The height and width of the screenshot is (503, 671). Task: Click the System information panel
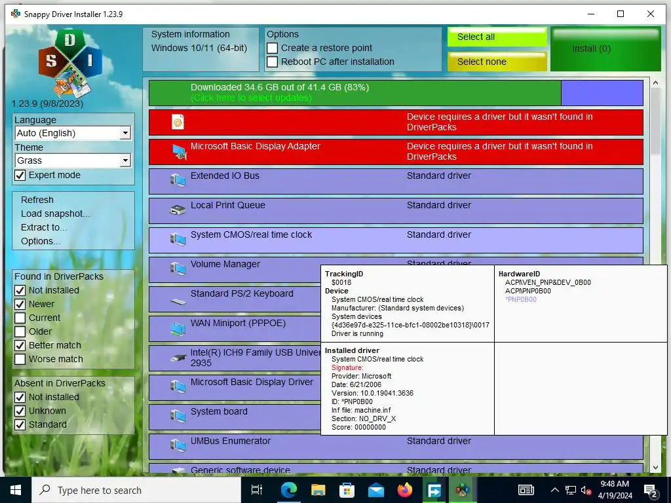201,48
